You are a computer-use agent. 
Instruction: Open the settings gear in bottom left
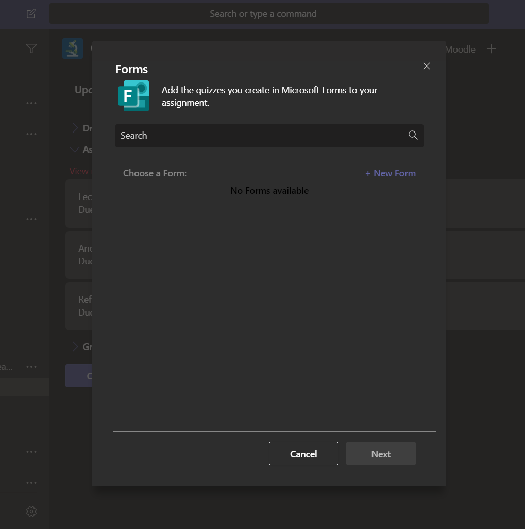(31, 511)
